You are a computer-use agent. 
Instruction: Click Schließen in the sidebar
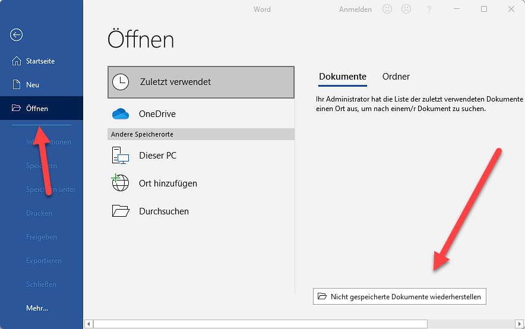click(42, 284)
